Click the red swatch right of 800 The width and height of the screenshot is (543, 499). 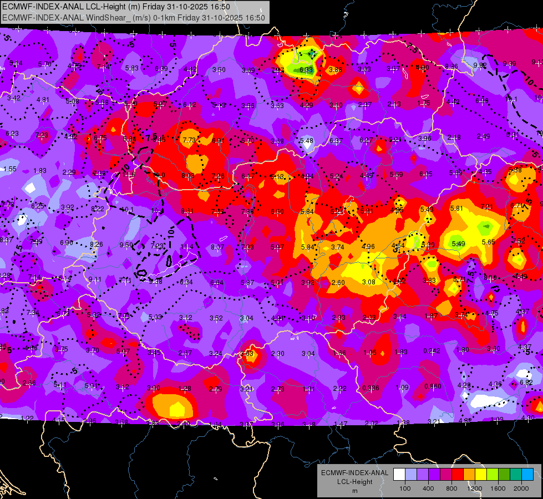458,475
